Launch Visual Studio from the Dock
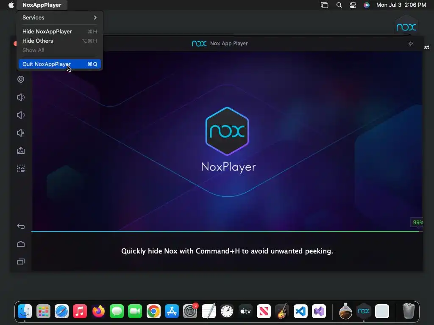The image size is (434, 325). (x=319, y=311)
